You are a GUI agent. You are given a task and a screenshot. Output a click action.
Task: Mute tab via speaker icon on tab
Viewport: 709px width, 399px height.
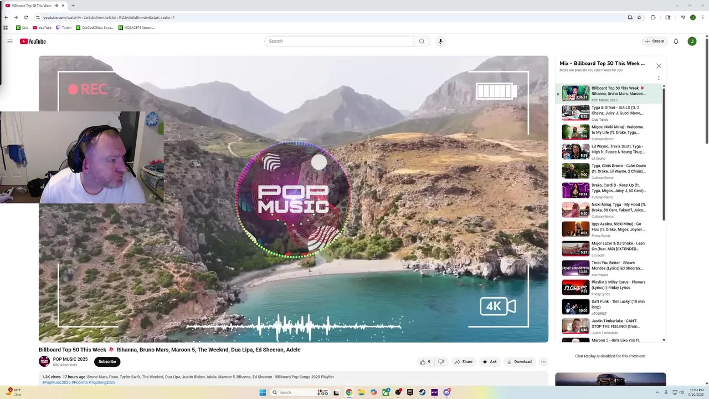coord(56,6)
